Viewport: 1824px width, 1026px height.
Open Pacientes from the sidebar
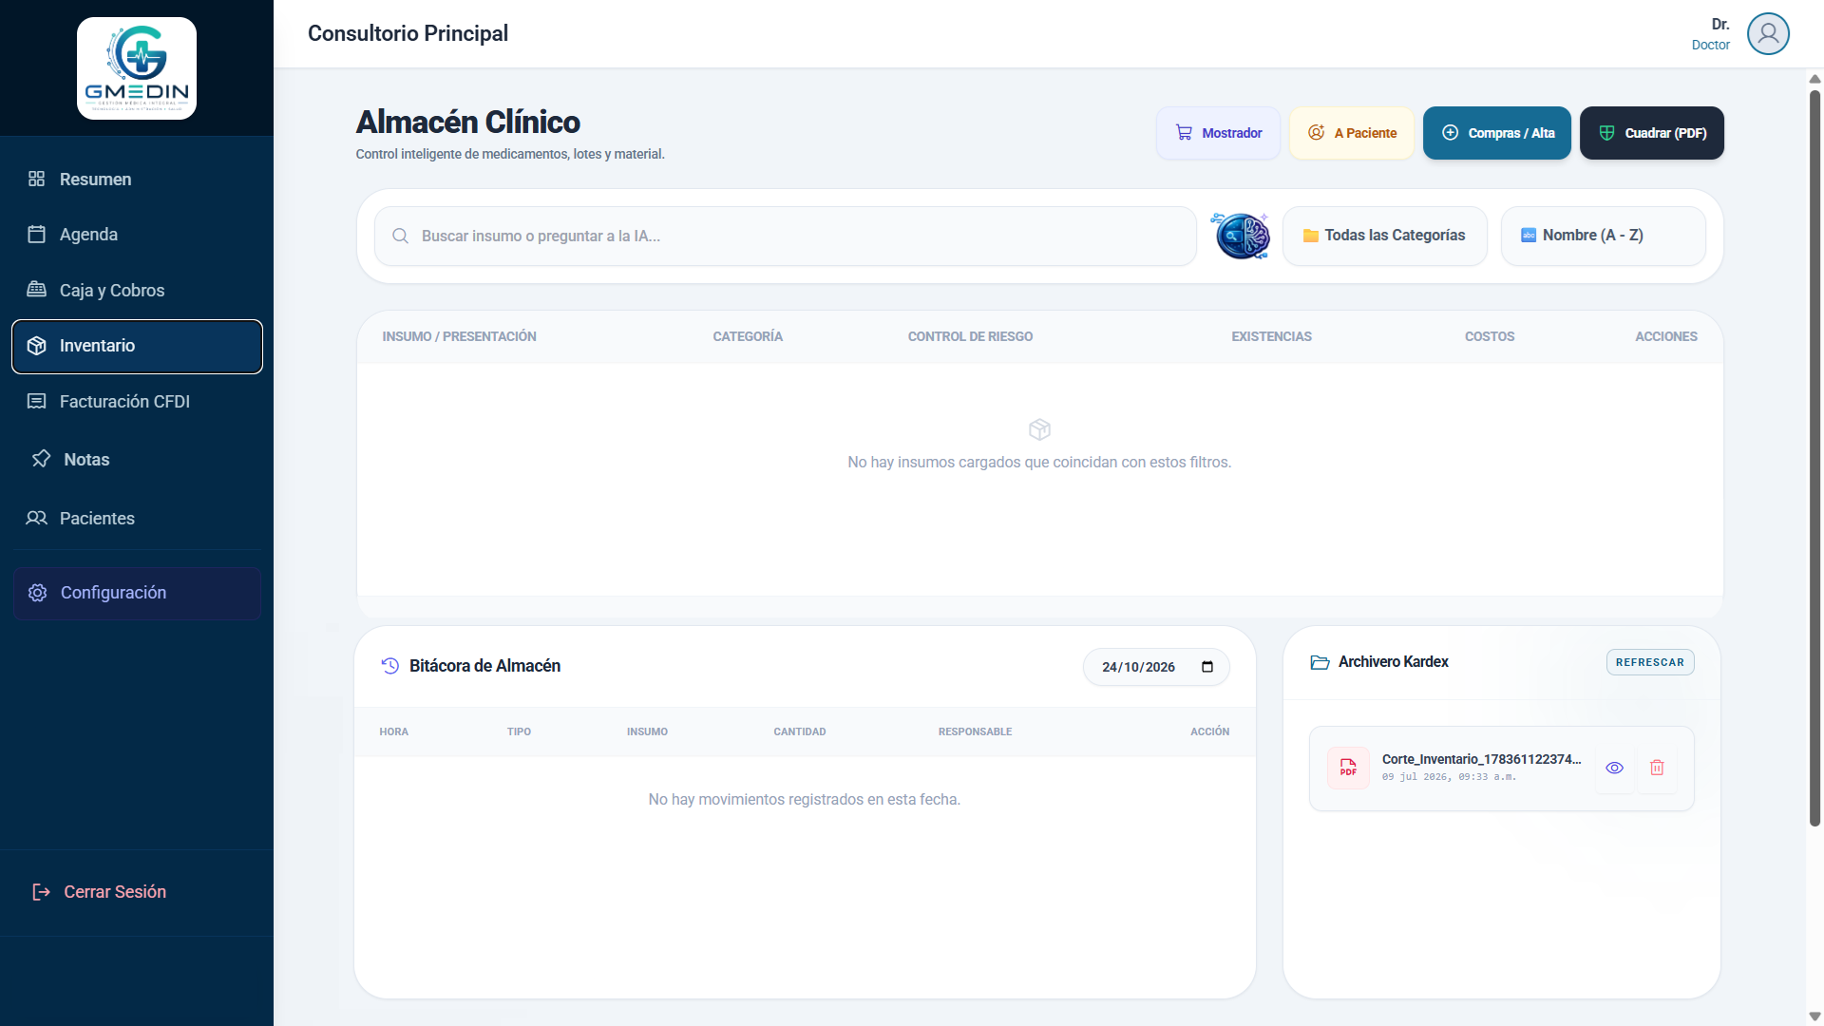[137, 518]
